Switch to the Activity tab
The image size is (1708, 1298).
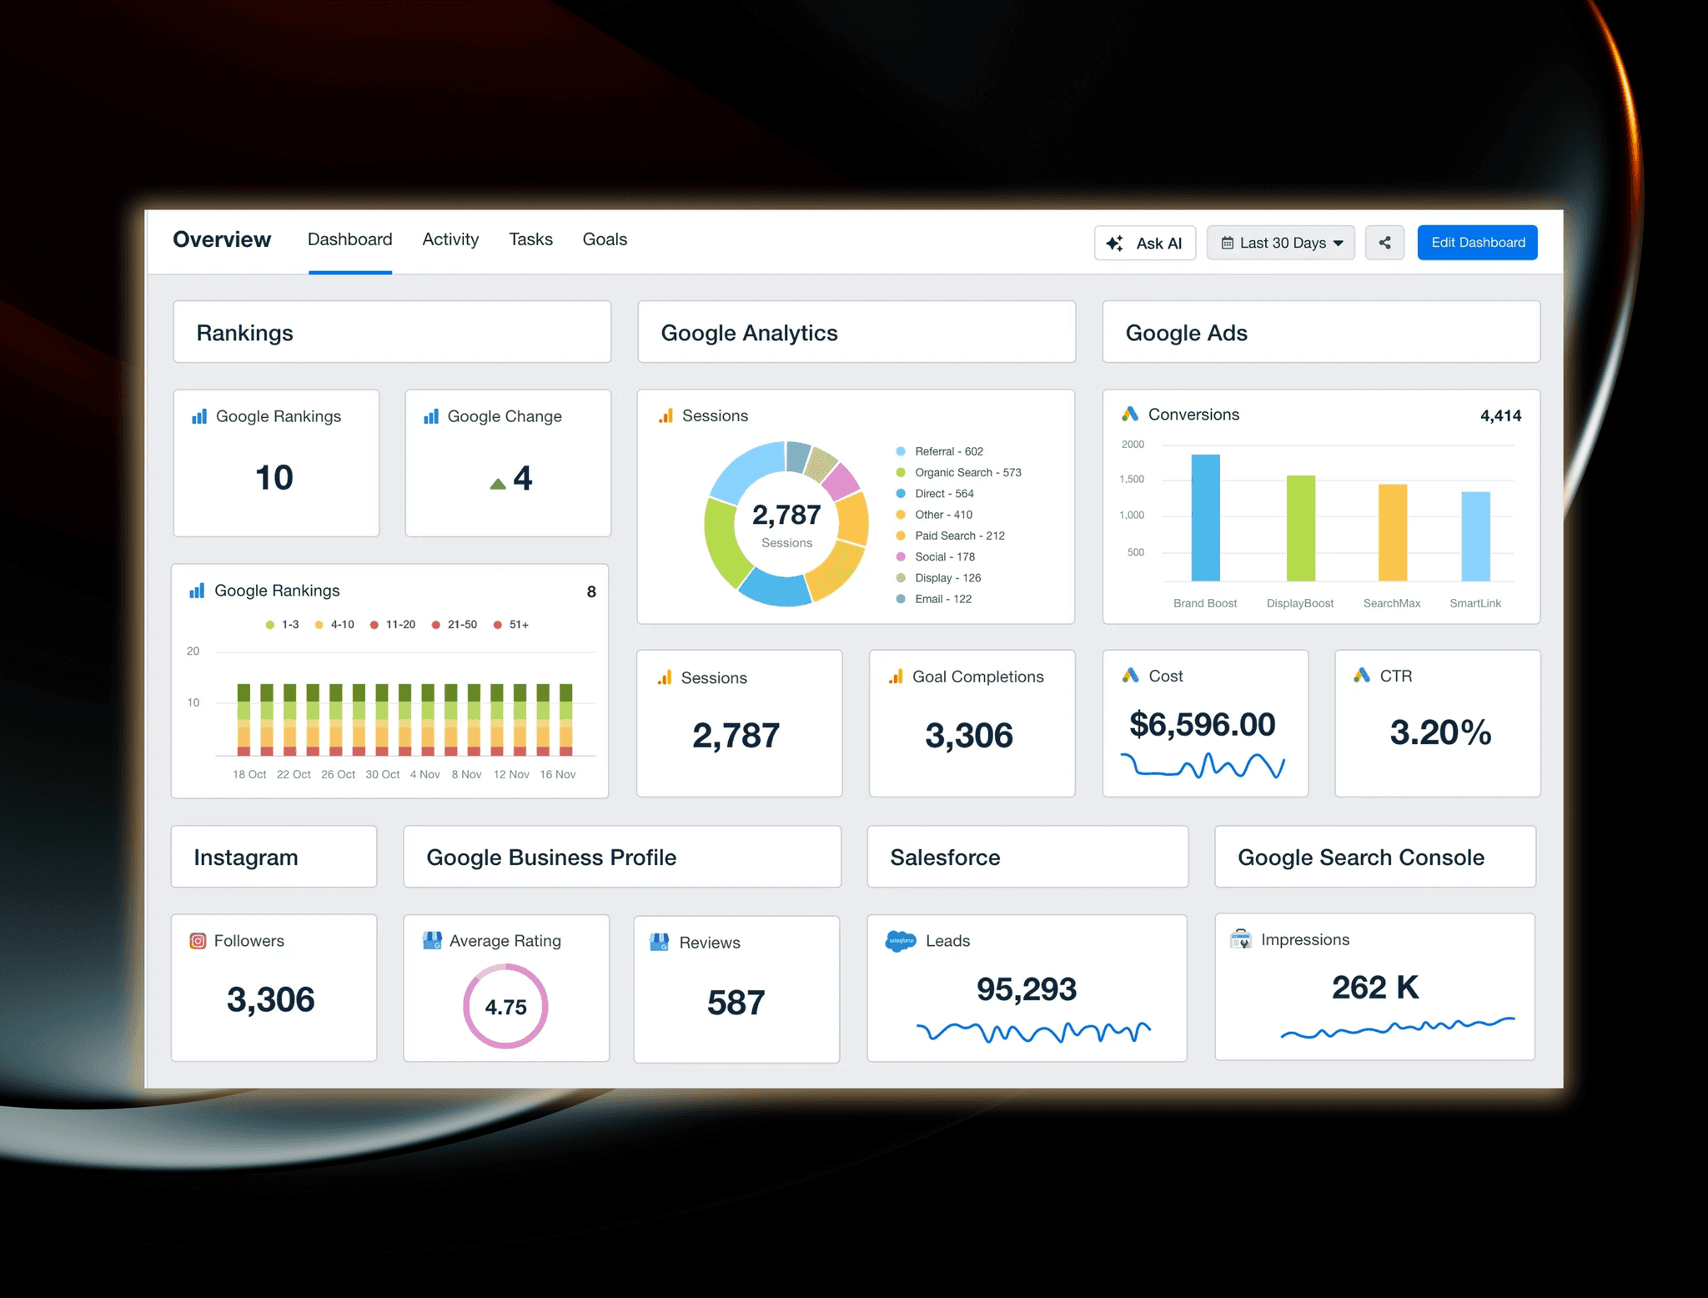click(x=450, y=239)
